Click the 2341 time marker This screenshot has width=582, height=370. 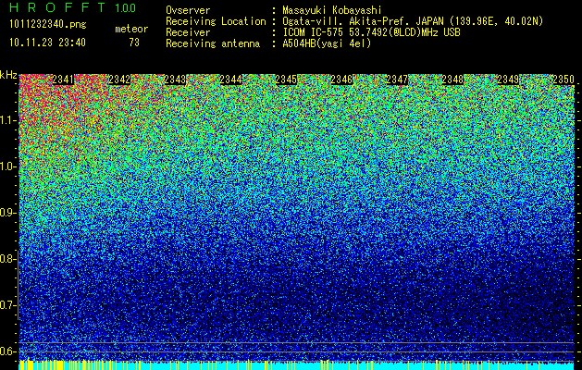[x=63, y=80]
